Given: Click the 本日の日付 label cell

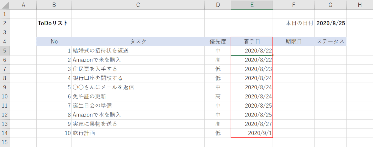Looking at the screenshot, I should [x=294, y=23].
